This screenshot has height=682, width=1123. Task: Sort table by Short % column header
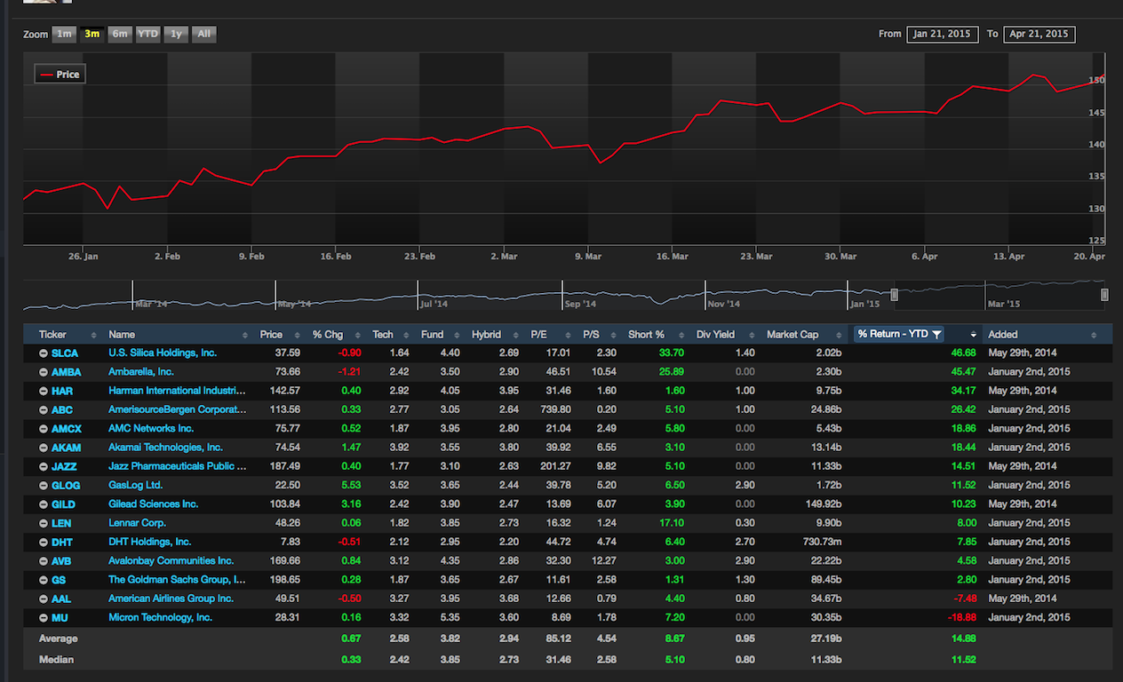pyautogui.click(x=646, y=335)
